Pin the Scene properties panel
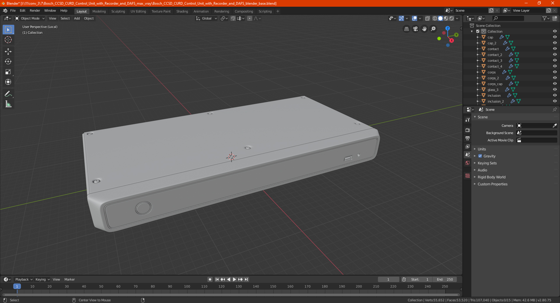 554,110
